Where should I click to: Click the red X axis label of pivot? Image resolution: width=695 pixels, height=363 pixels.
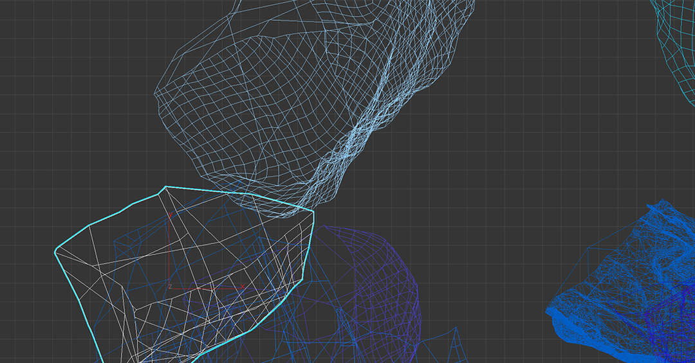(243, 287)
